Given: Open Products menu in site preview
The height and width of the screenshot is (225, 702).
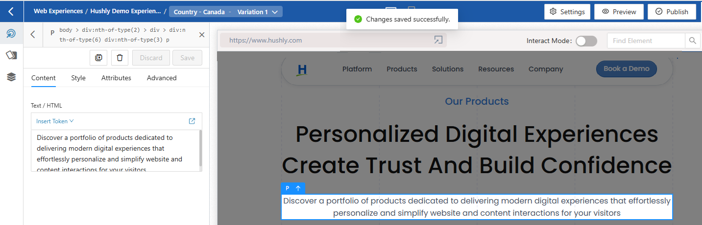Looking at the screenshot, I should (x=402, y=69).
